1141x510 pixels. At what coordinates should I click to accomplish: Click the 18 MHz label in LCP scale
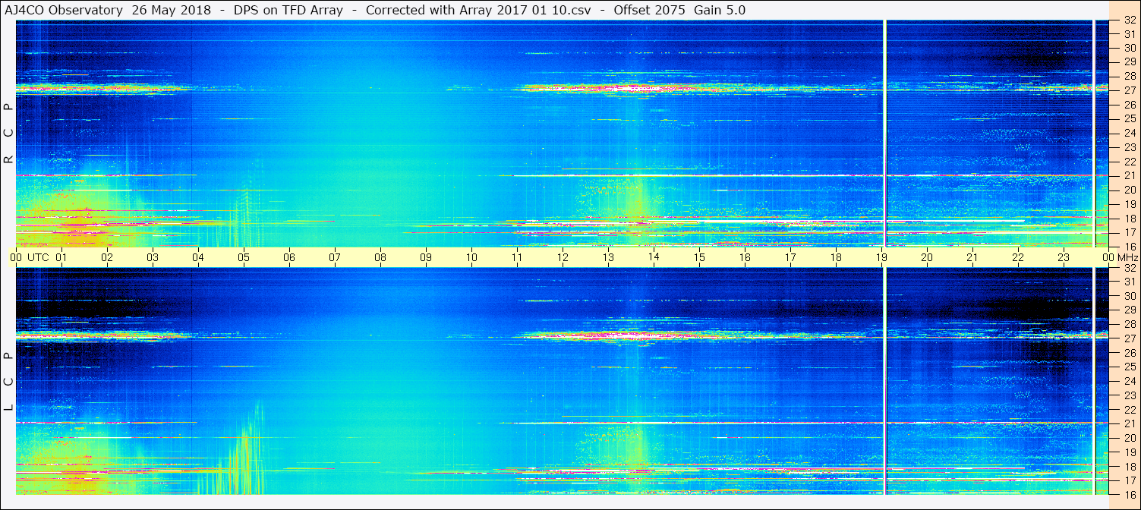point(1129,467)
